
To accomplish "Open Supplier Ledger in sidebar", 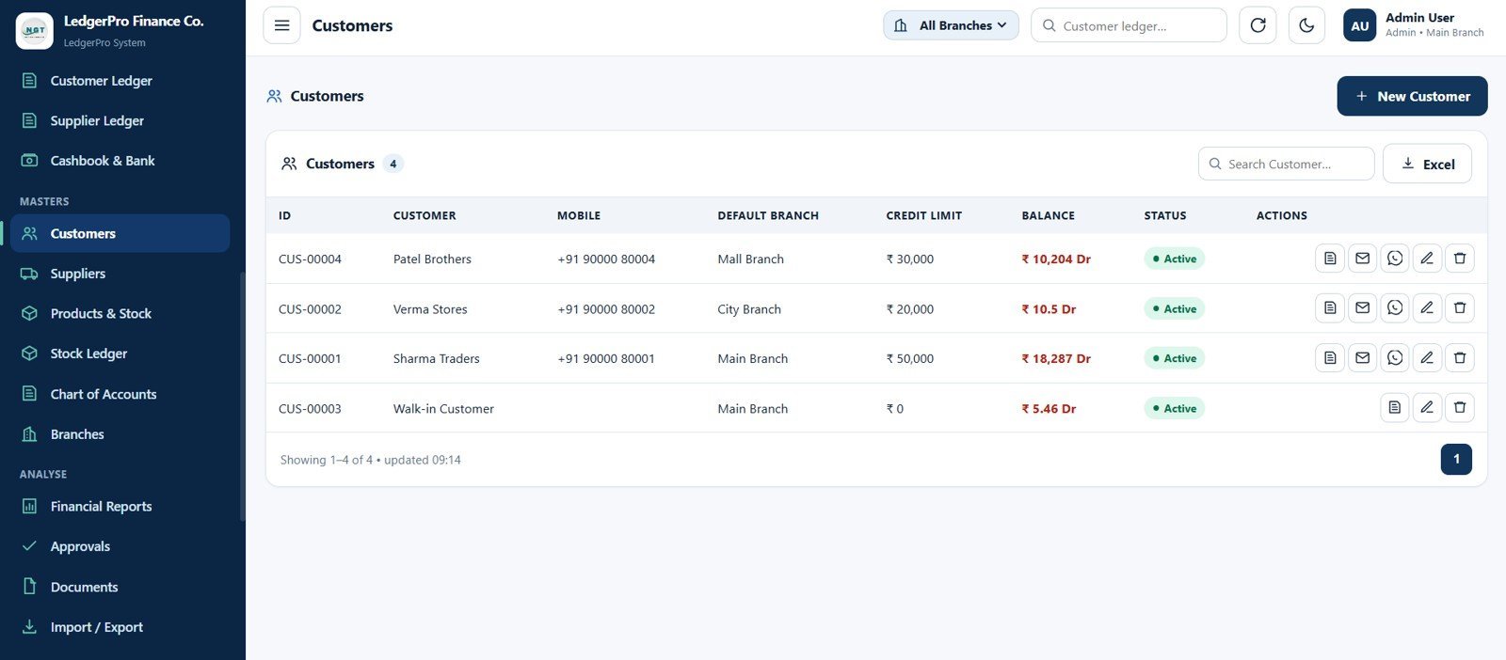I will 120,120.
